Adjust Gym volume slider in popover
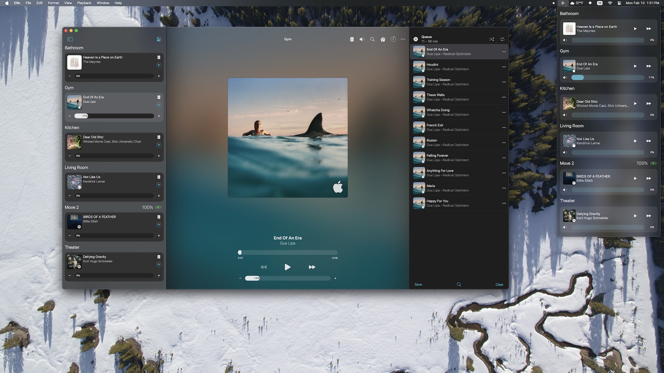Screen dimensions: 664x373 pyautogui.click(x=608, y=77)
